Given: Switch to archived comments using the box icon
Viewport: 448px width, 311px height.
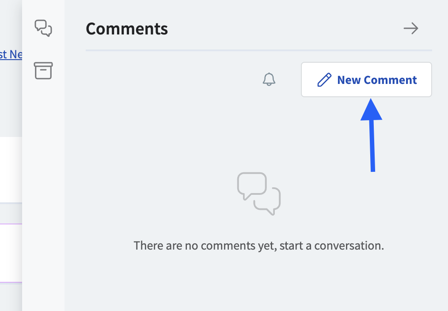Looking at the screenshot, I should pos(43,70).
